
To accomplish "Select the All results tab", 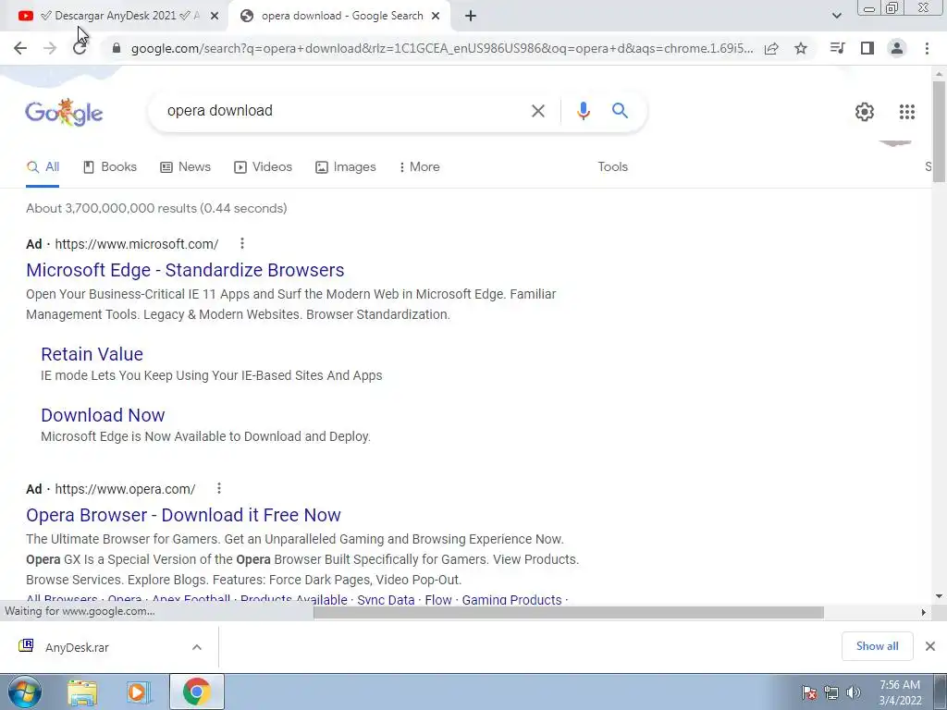I will click(x=43, y=167).
